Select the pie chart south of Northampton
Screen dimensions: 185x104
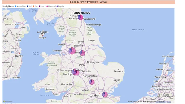92,82
